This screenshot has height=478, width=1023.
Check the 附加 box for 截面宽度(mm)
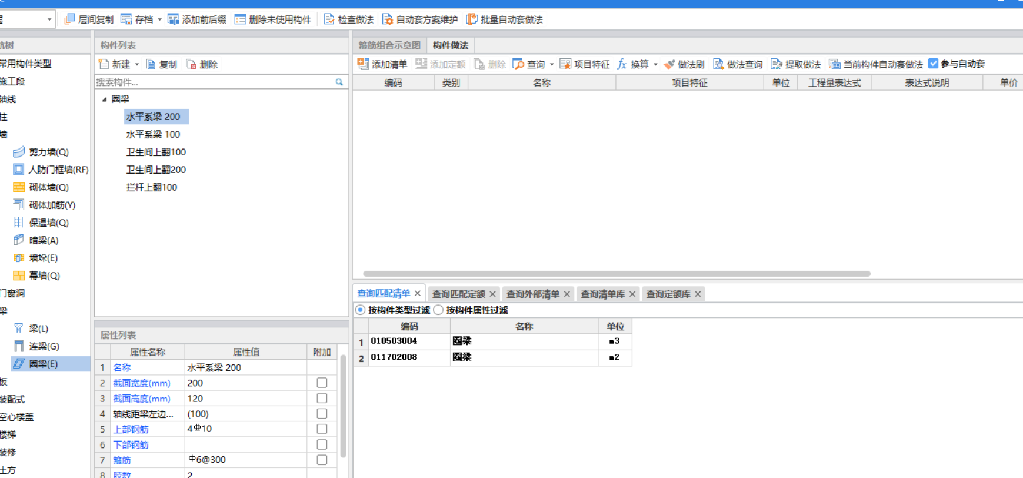322,383
